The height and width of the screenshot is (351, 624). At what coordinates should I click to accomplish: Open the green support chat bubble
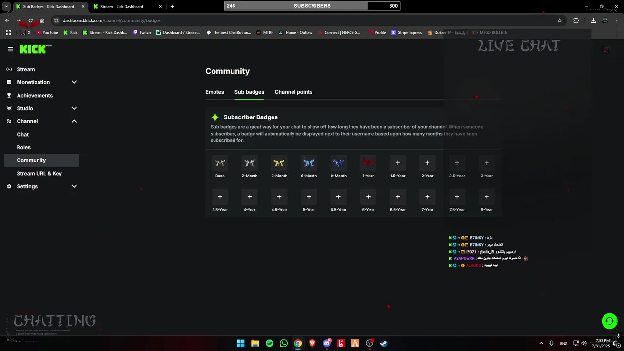(x=609, y=321)
